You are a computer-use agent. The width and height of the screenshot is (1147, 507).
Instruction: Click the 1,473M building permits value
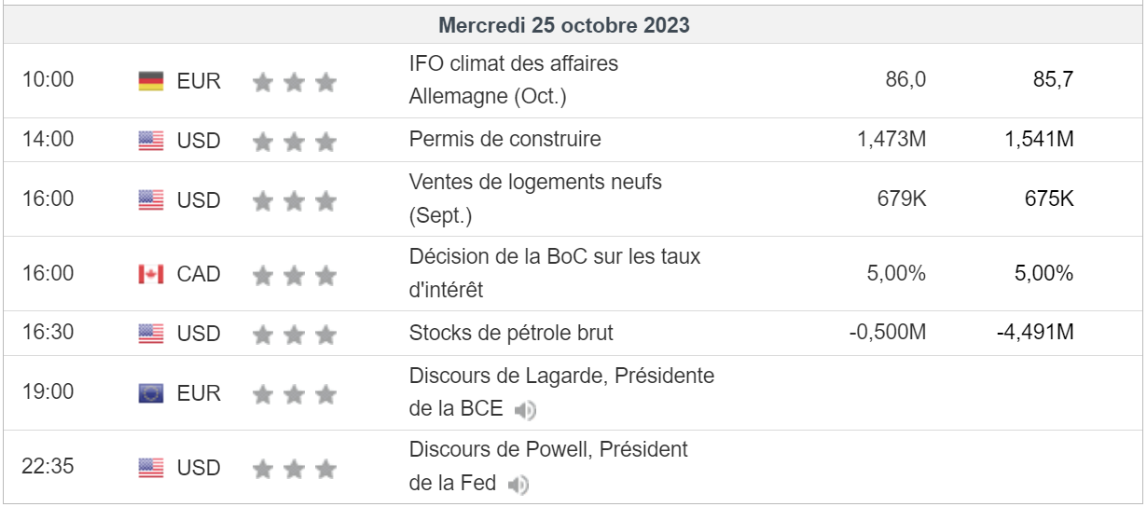click(x=891, y=140)
